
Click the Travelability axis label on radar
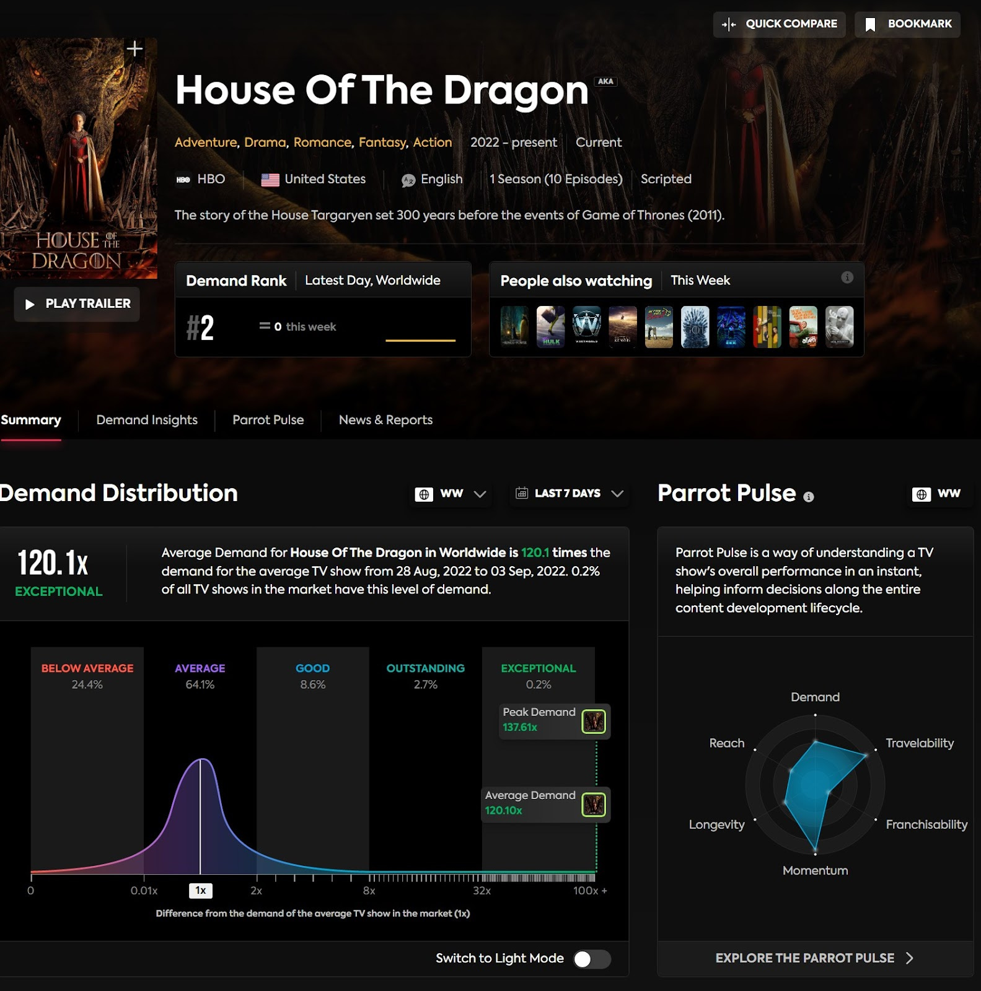(919, 743)
